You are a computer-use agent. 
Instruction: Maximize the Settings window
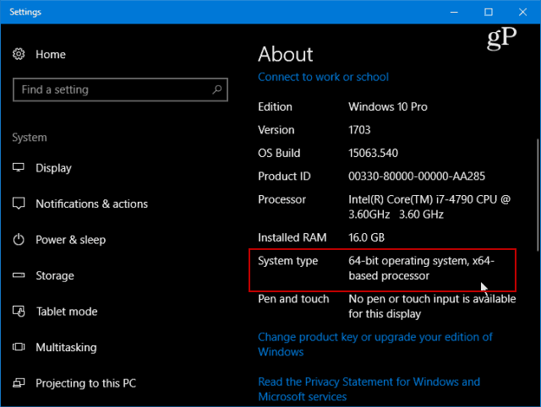coord(489,12)
